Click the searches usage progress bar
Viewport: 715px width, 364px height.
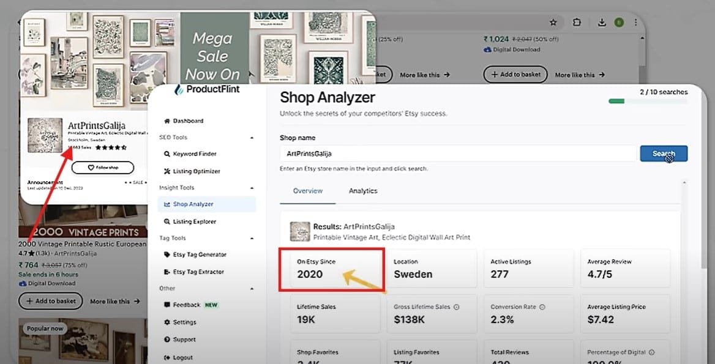(x=648, y=101)
